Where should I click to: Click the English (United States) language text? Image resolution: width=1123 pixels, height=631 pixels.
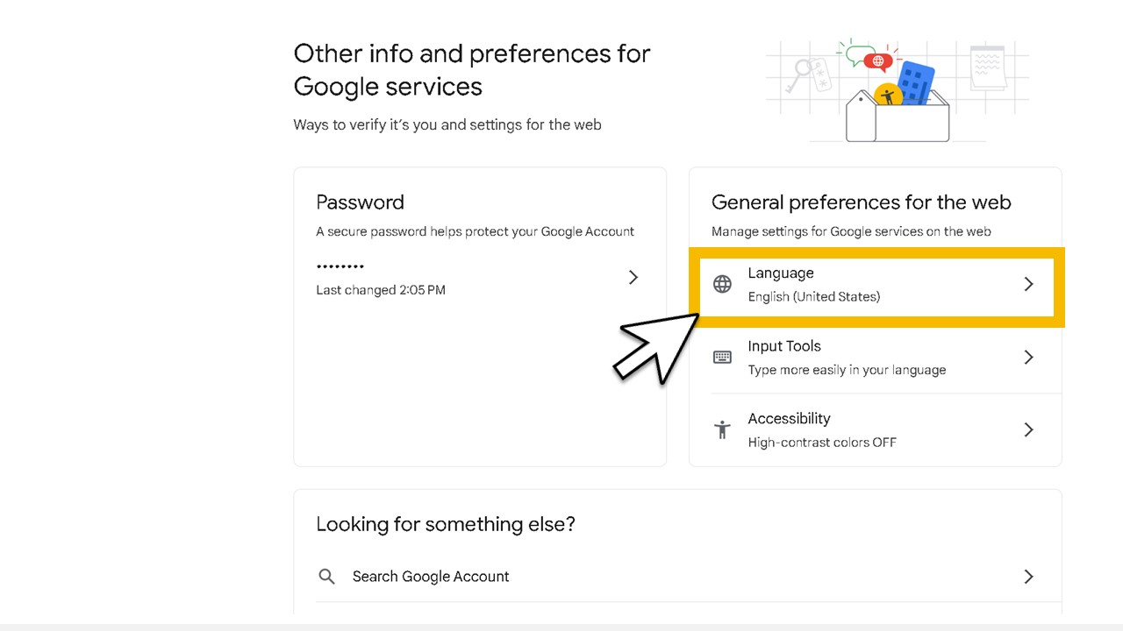tap(814, 296)
